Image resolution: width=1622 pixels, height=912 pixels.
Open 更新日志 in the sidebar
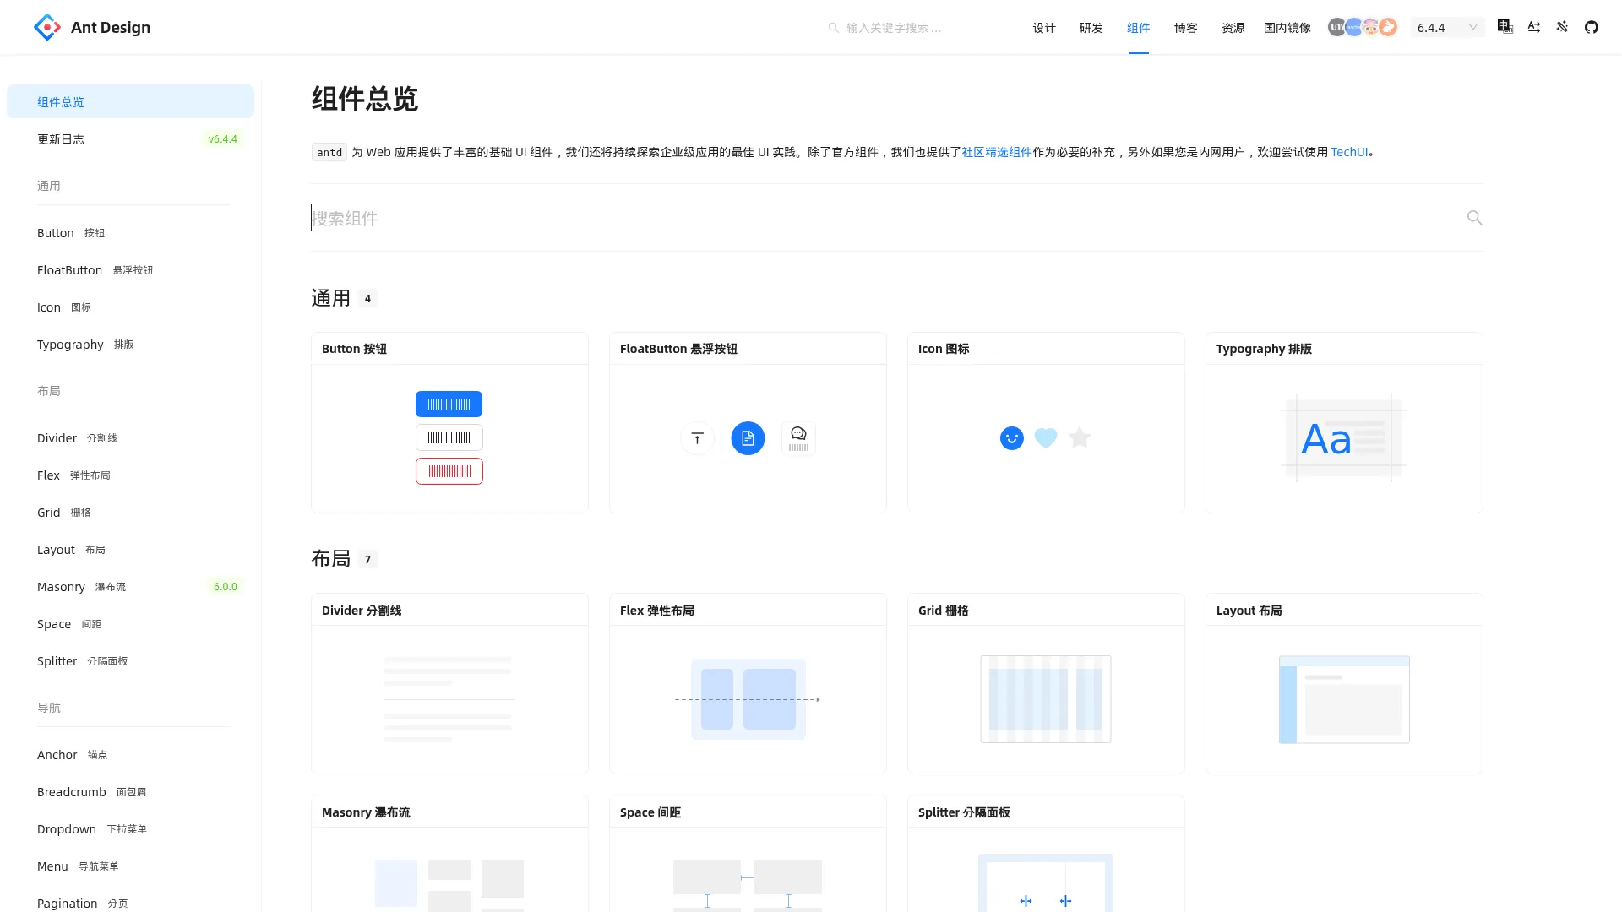point(130,138)
